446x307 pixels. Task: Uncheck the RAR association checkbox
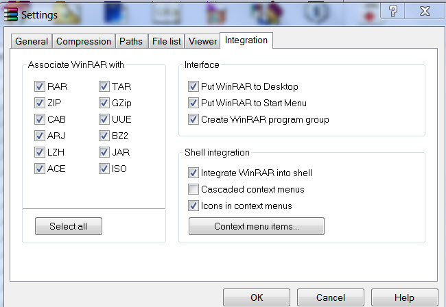click(40, 86)
